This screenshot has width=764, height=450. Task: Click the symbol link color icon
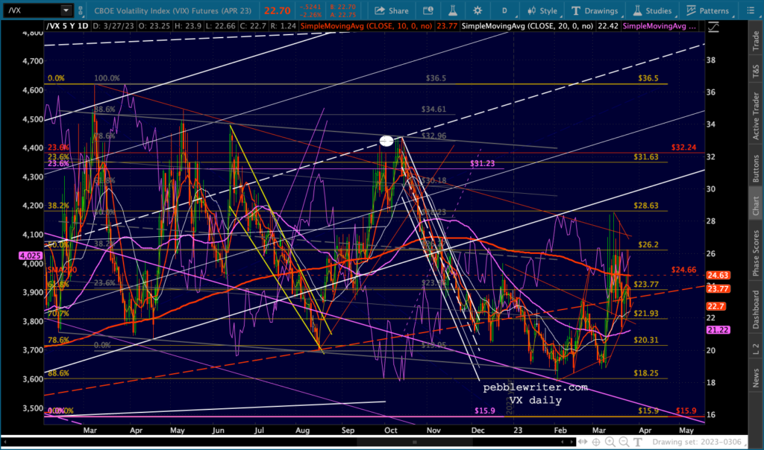[x=81, y=10]
